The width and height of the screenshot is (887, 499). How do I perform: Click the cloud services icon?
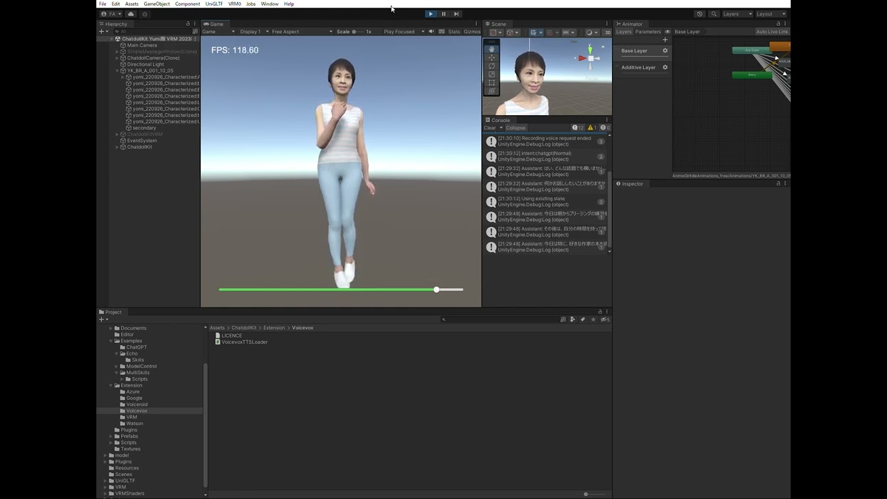(130, 14)
